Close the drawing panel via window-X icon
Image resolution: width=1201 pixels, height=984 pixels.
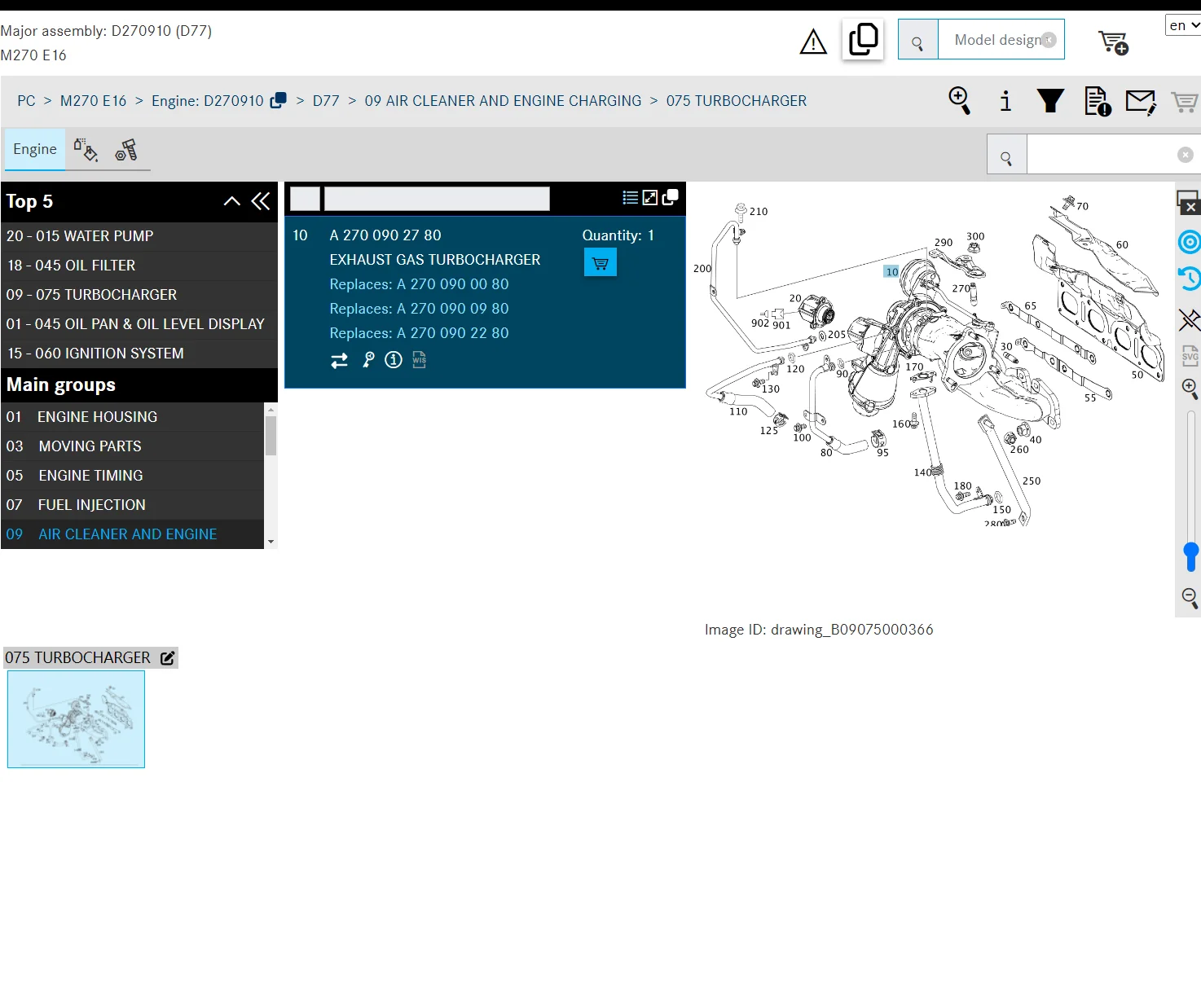[1188, 202]
